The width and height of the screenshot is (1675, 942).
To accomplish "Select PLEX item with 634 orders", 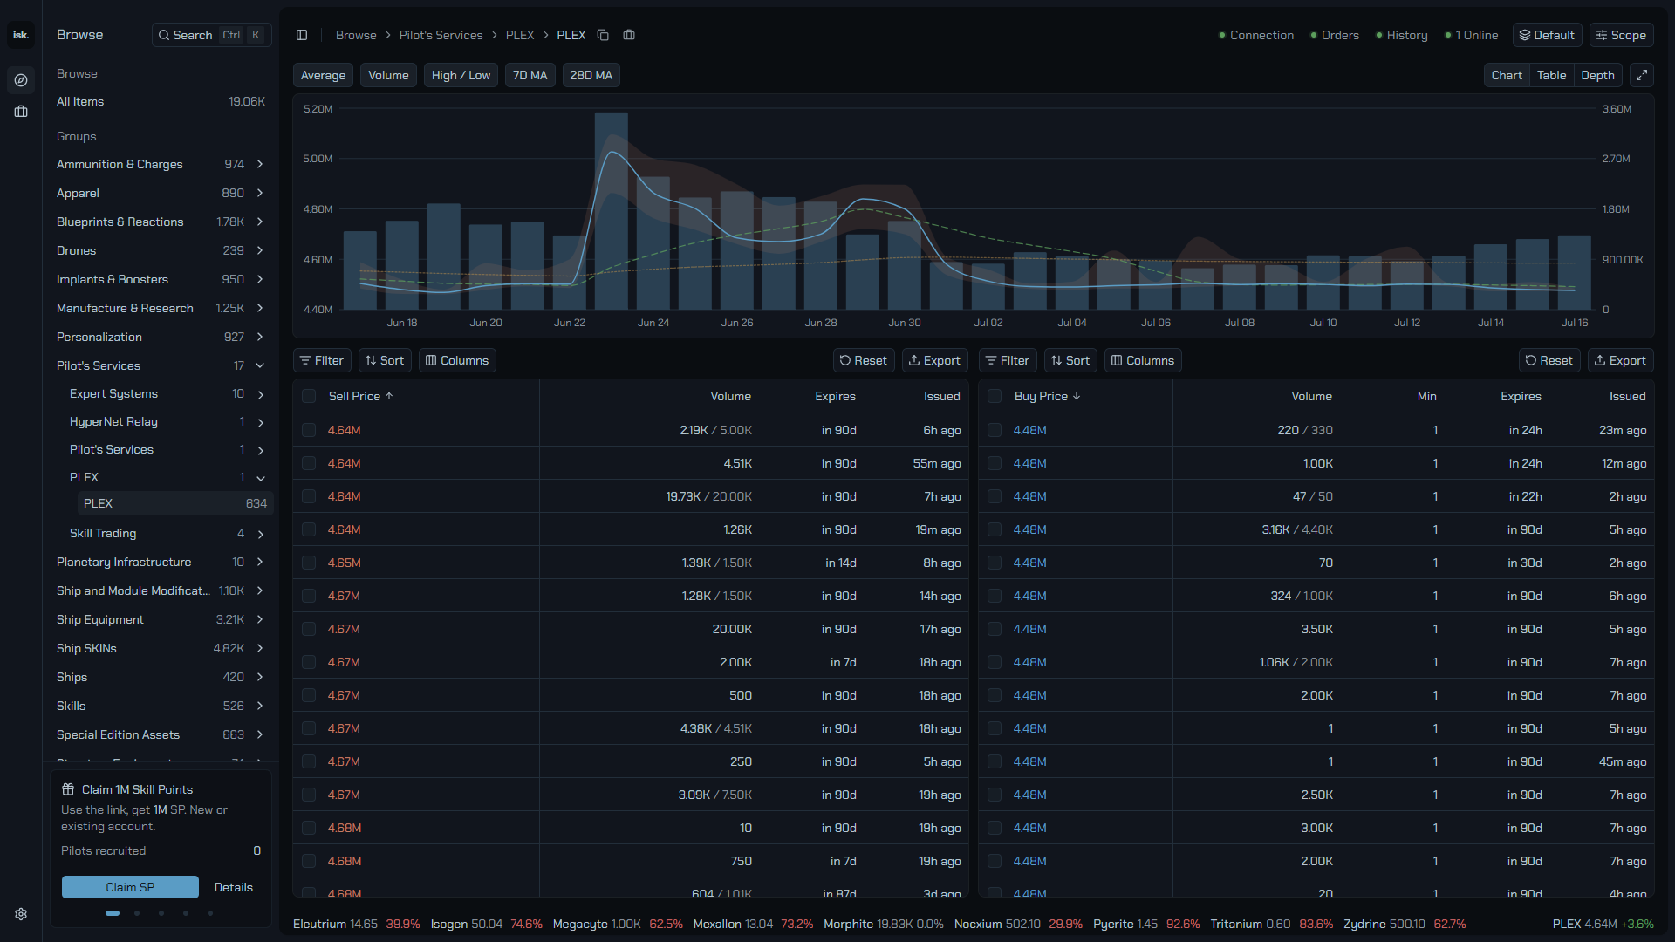I will click(175, 503).
